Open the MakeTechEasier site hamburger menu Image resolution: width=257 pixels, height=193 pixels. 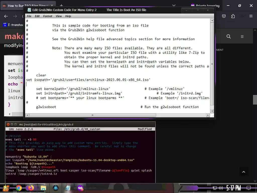[x=242, y=36]
